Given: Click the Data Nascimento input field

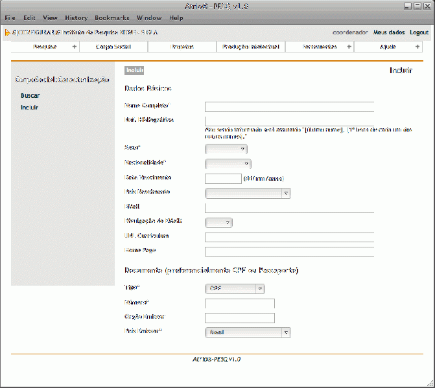Looking at the screenshot, I should tap(223, 178).
